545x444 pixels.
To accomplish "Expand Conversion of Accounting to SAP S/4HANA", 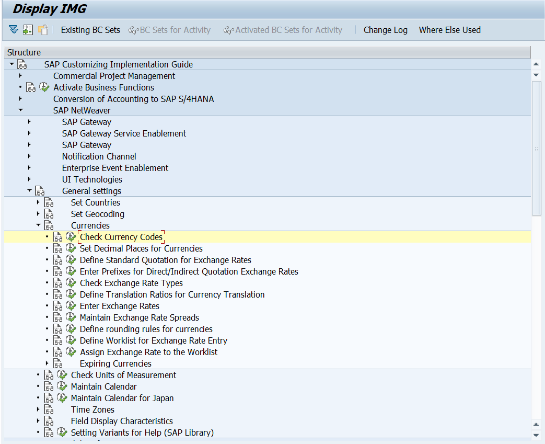I will (20, 98).
